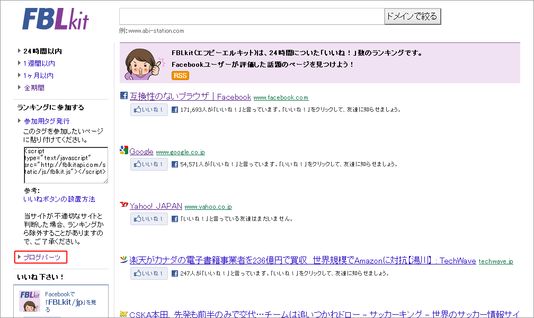Image resolution: width=534 pixels, height=318 pixels.
Task: Click the FBLkit thumbnail in Facebook widget
Action: pyautogui.click(x=30, y=301)
